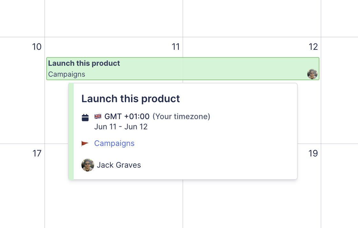Click the Campaigns label on the green event bar
Image resolution: width=358 pixels, height=228 pixels.
pos(67,74)
